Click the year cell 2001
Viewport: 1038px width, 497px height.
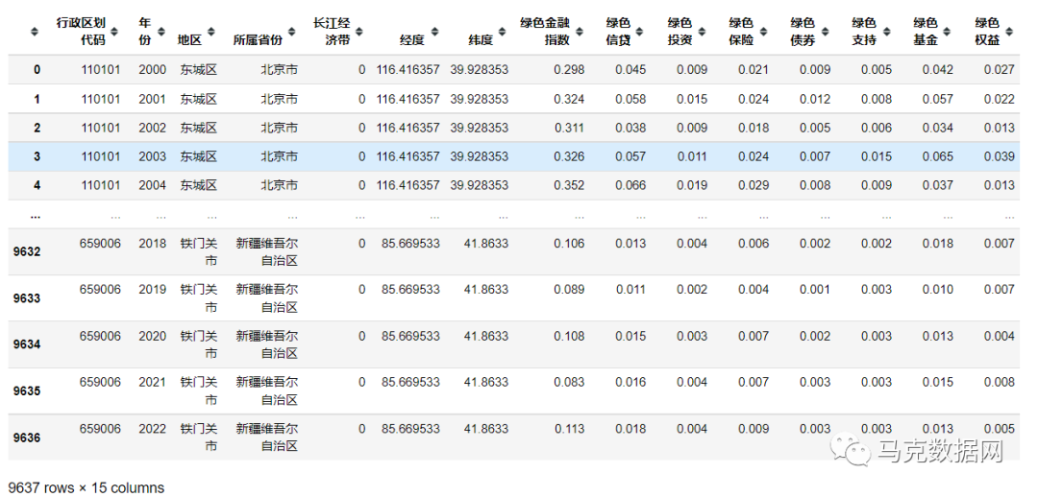pos(152,99)
